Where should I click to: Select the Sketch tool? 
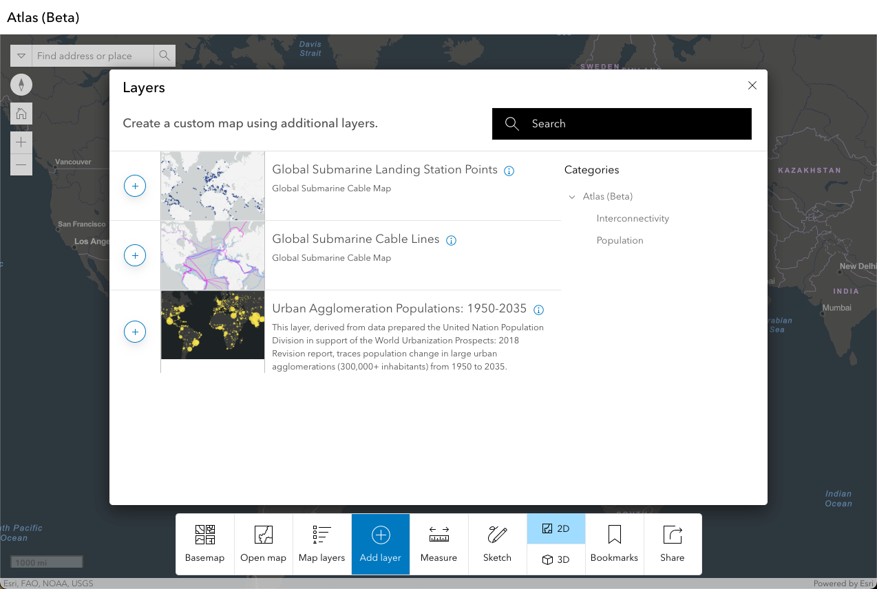(x=497, y=544)
